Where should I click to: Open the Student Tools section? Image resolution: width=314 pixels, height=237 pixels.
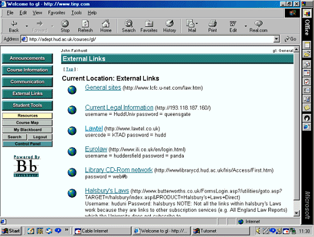tap(27, 106)
